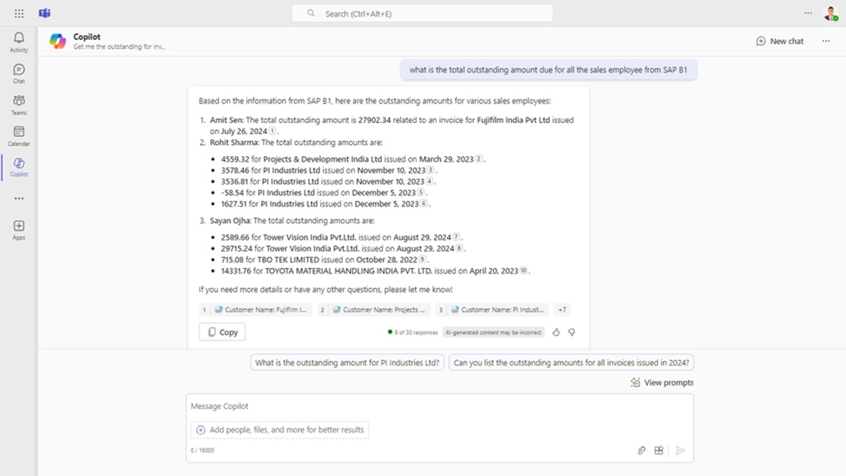Image resolution: width=846 pixels, height=476 pixels.
Task: Open Chat in the sidebar
Action: (x=19, y=73)
